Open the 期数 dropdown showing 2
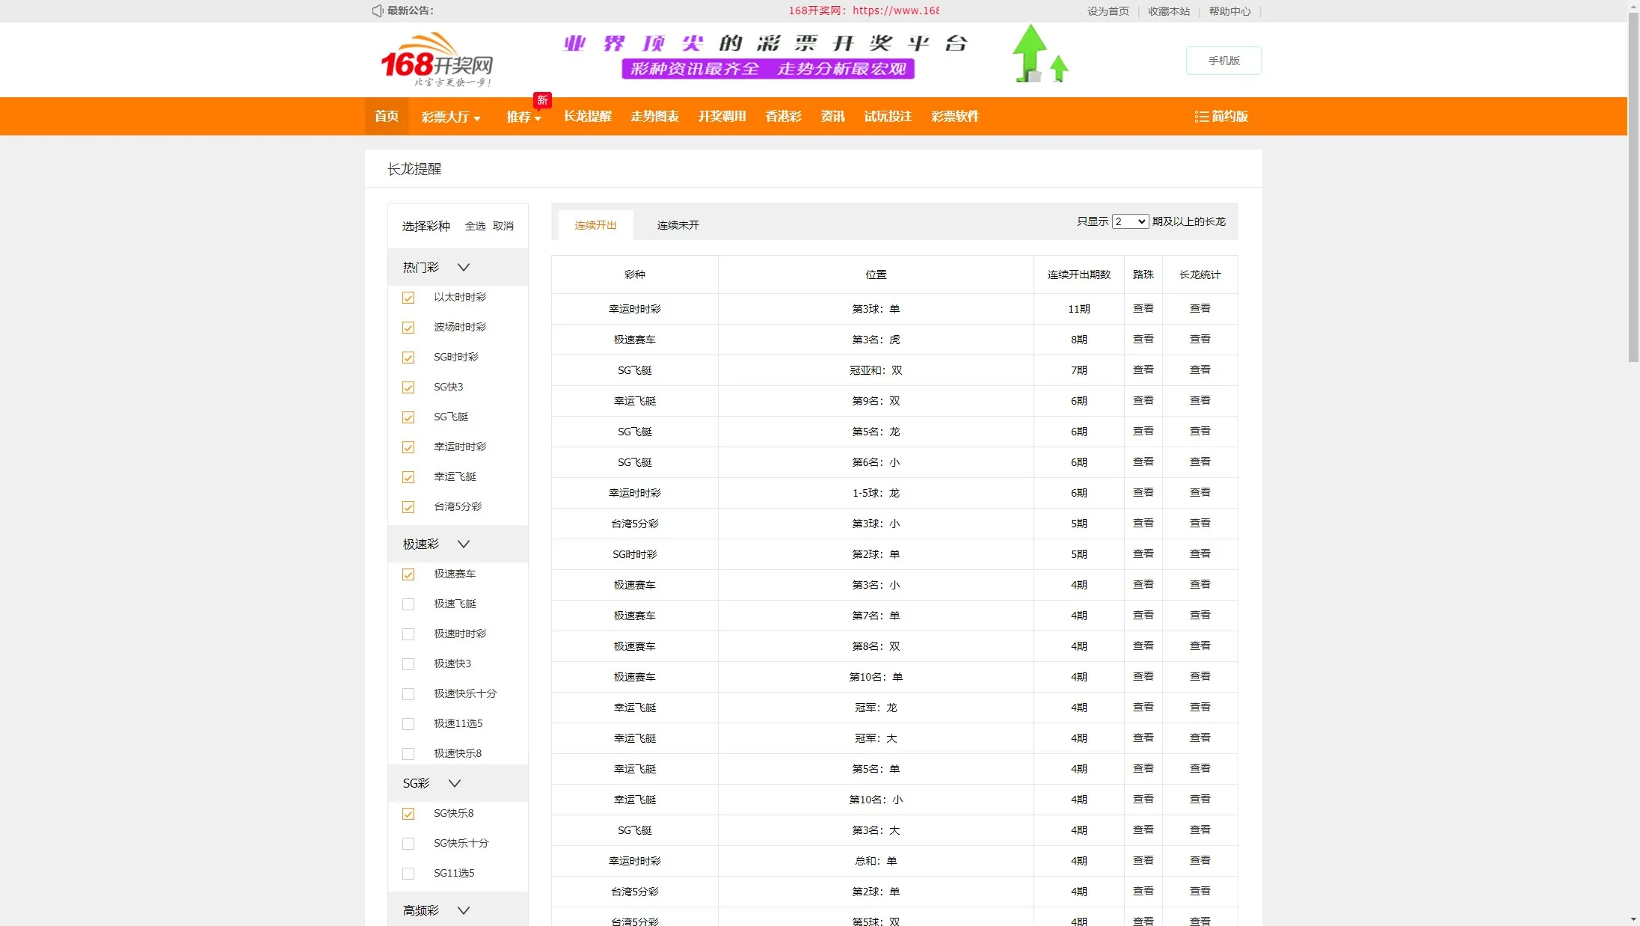The width and height of the screenshot is (1640, 926). point(1131,221)
